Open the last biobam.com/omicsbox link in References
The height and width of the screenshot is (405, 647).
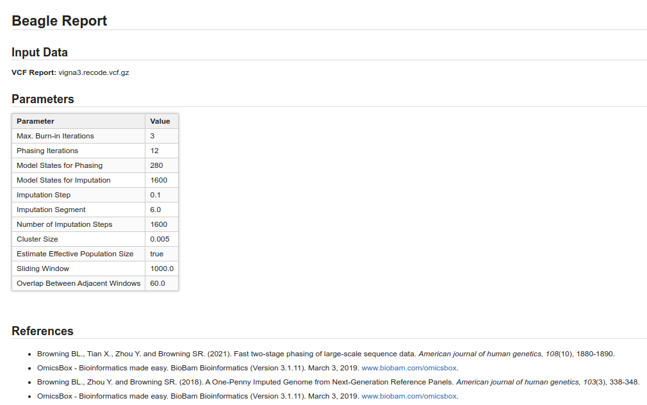(x=409, y=396)
